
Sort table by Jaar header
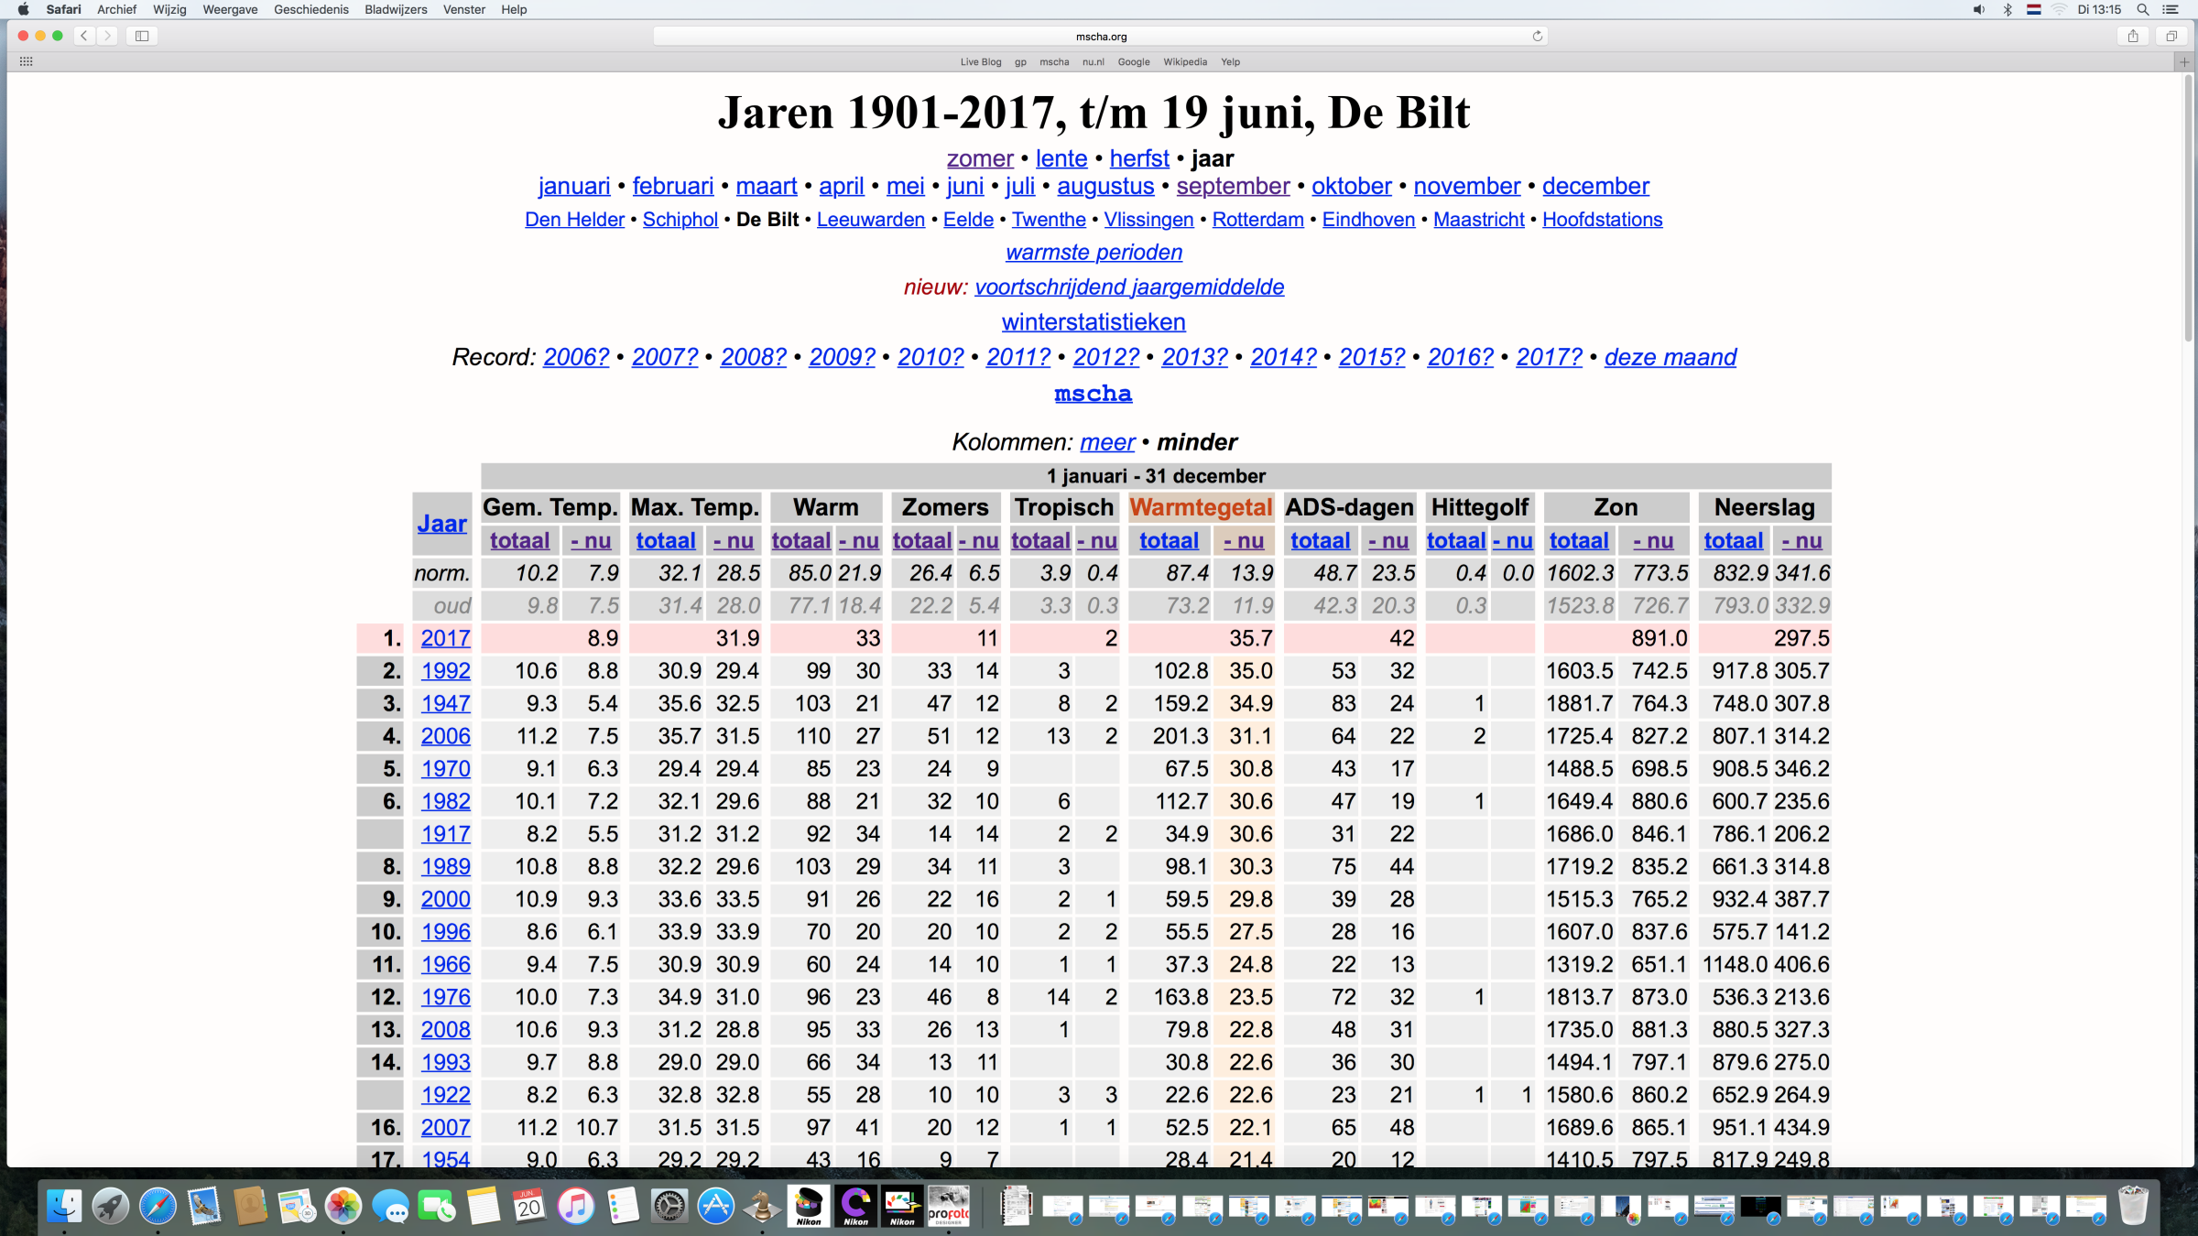442,524
